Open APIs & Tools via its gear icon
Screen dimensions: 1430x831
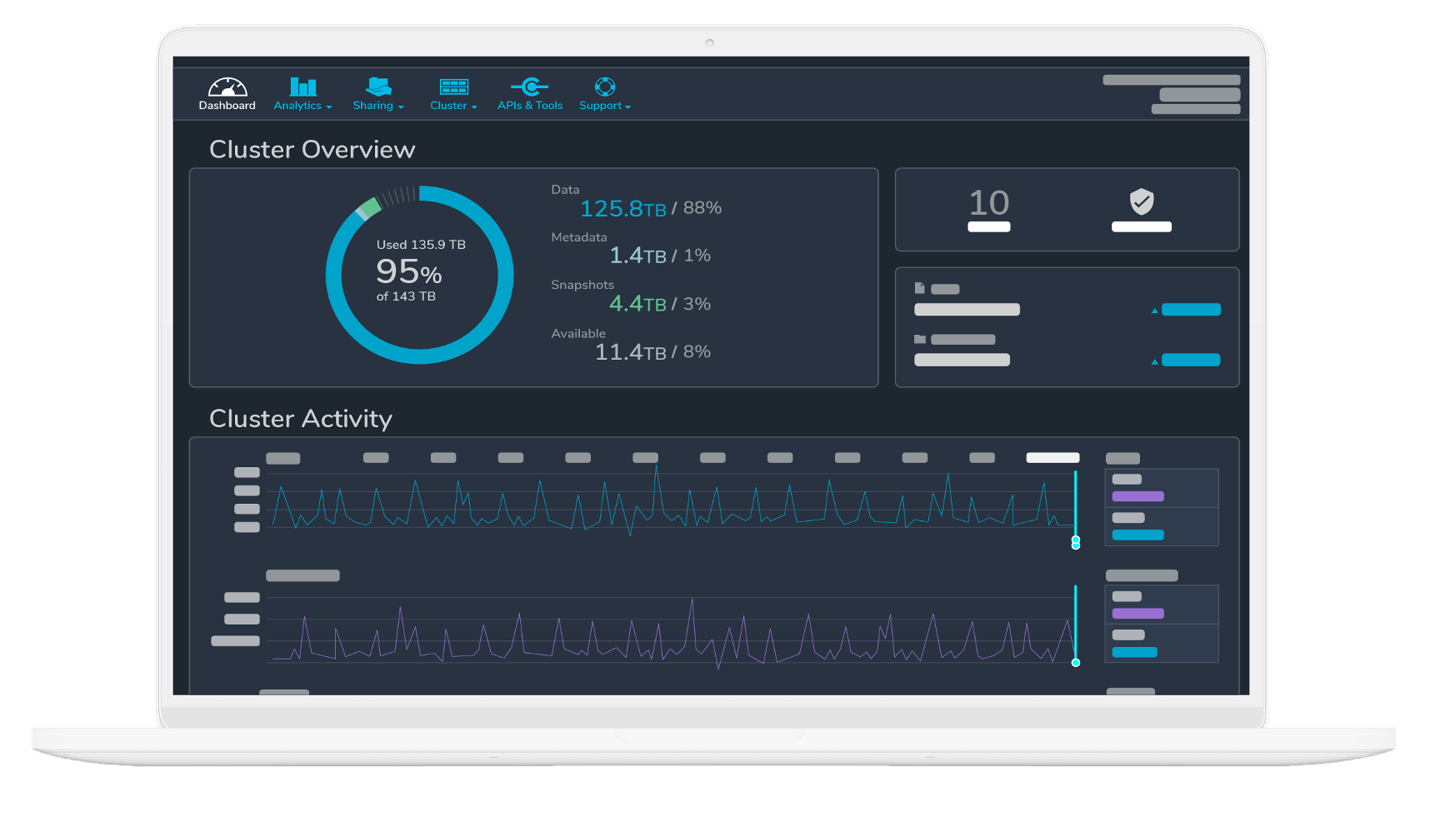coord(530,87)
